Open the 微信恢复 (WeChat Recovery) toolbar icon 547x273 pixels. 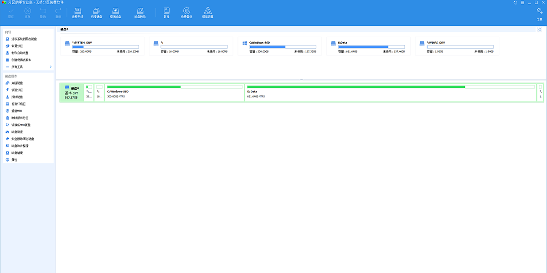point(207,13)
